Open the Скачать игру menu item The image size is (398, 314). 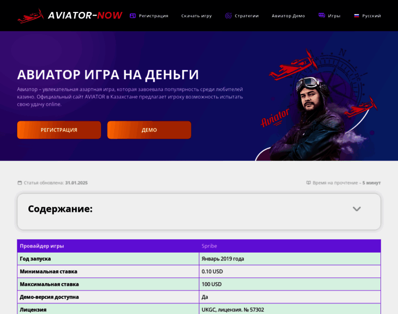point(196,16)
